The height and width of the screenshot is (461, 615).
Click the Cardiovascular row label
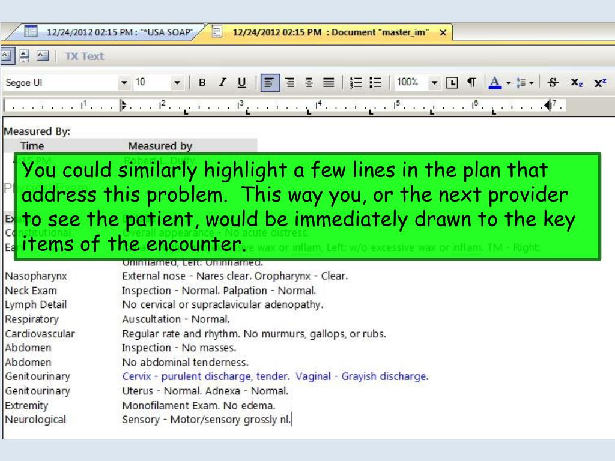(x=40, y=334)
